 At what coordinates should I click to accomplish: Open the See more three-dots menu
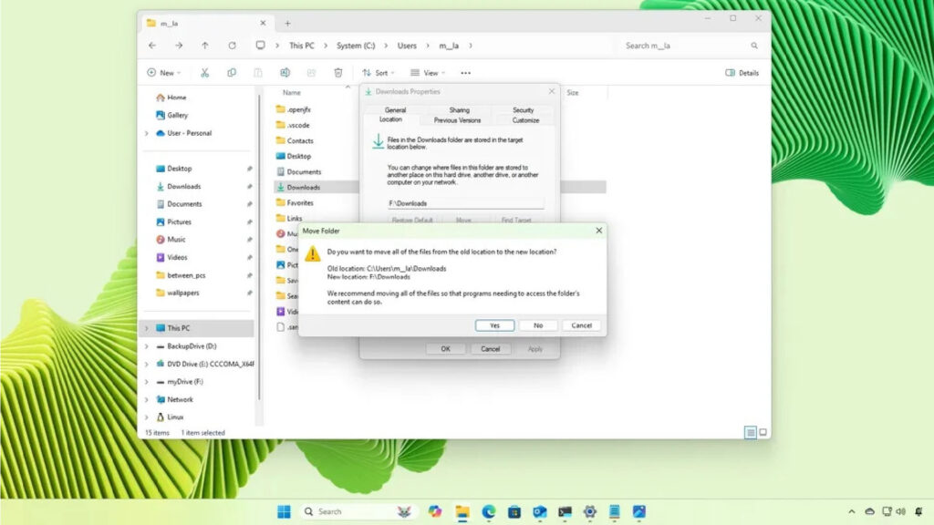[x=465, y=73]
